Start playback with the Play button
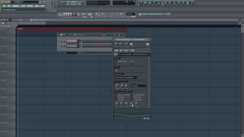This screenshot has height=137, width=244. 66,14
